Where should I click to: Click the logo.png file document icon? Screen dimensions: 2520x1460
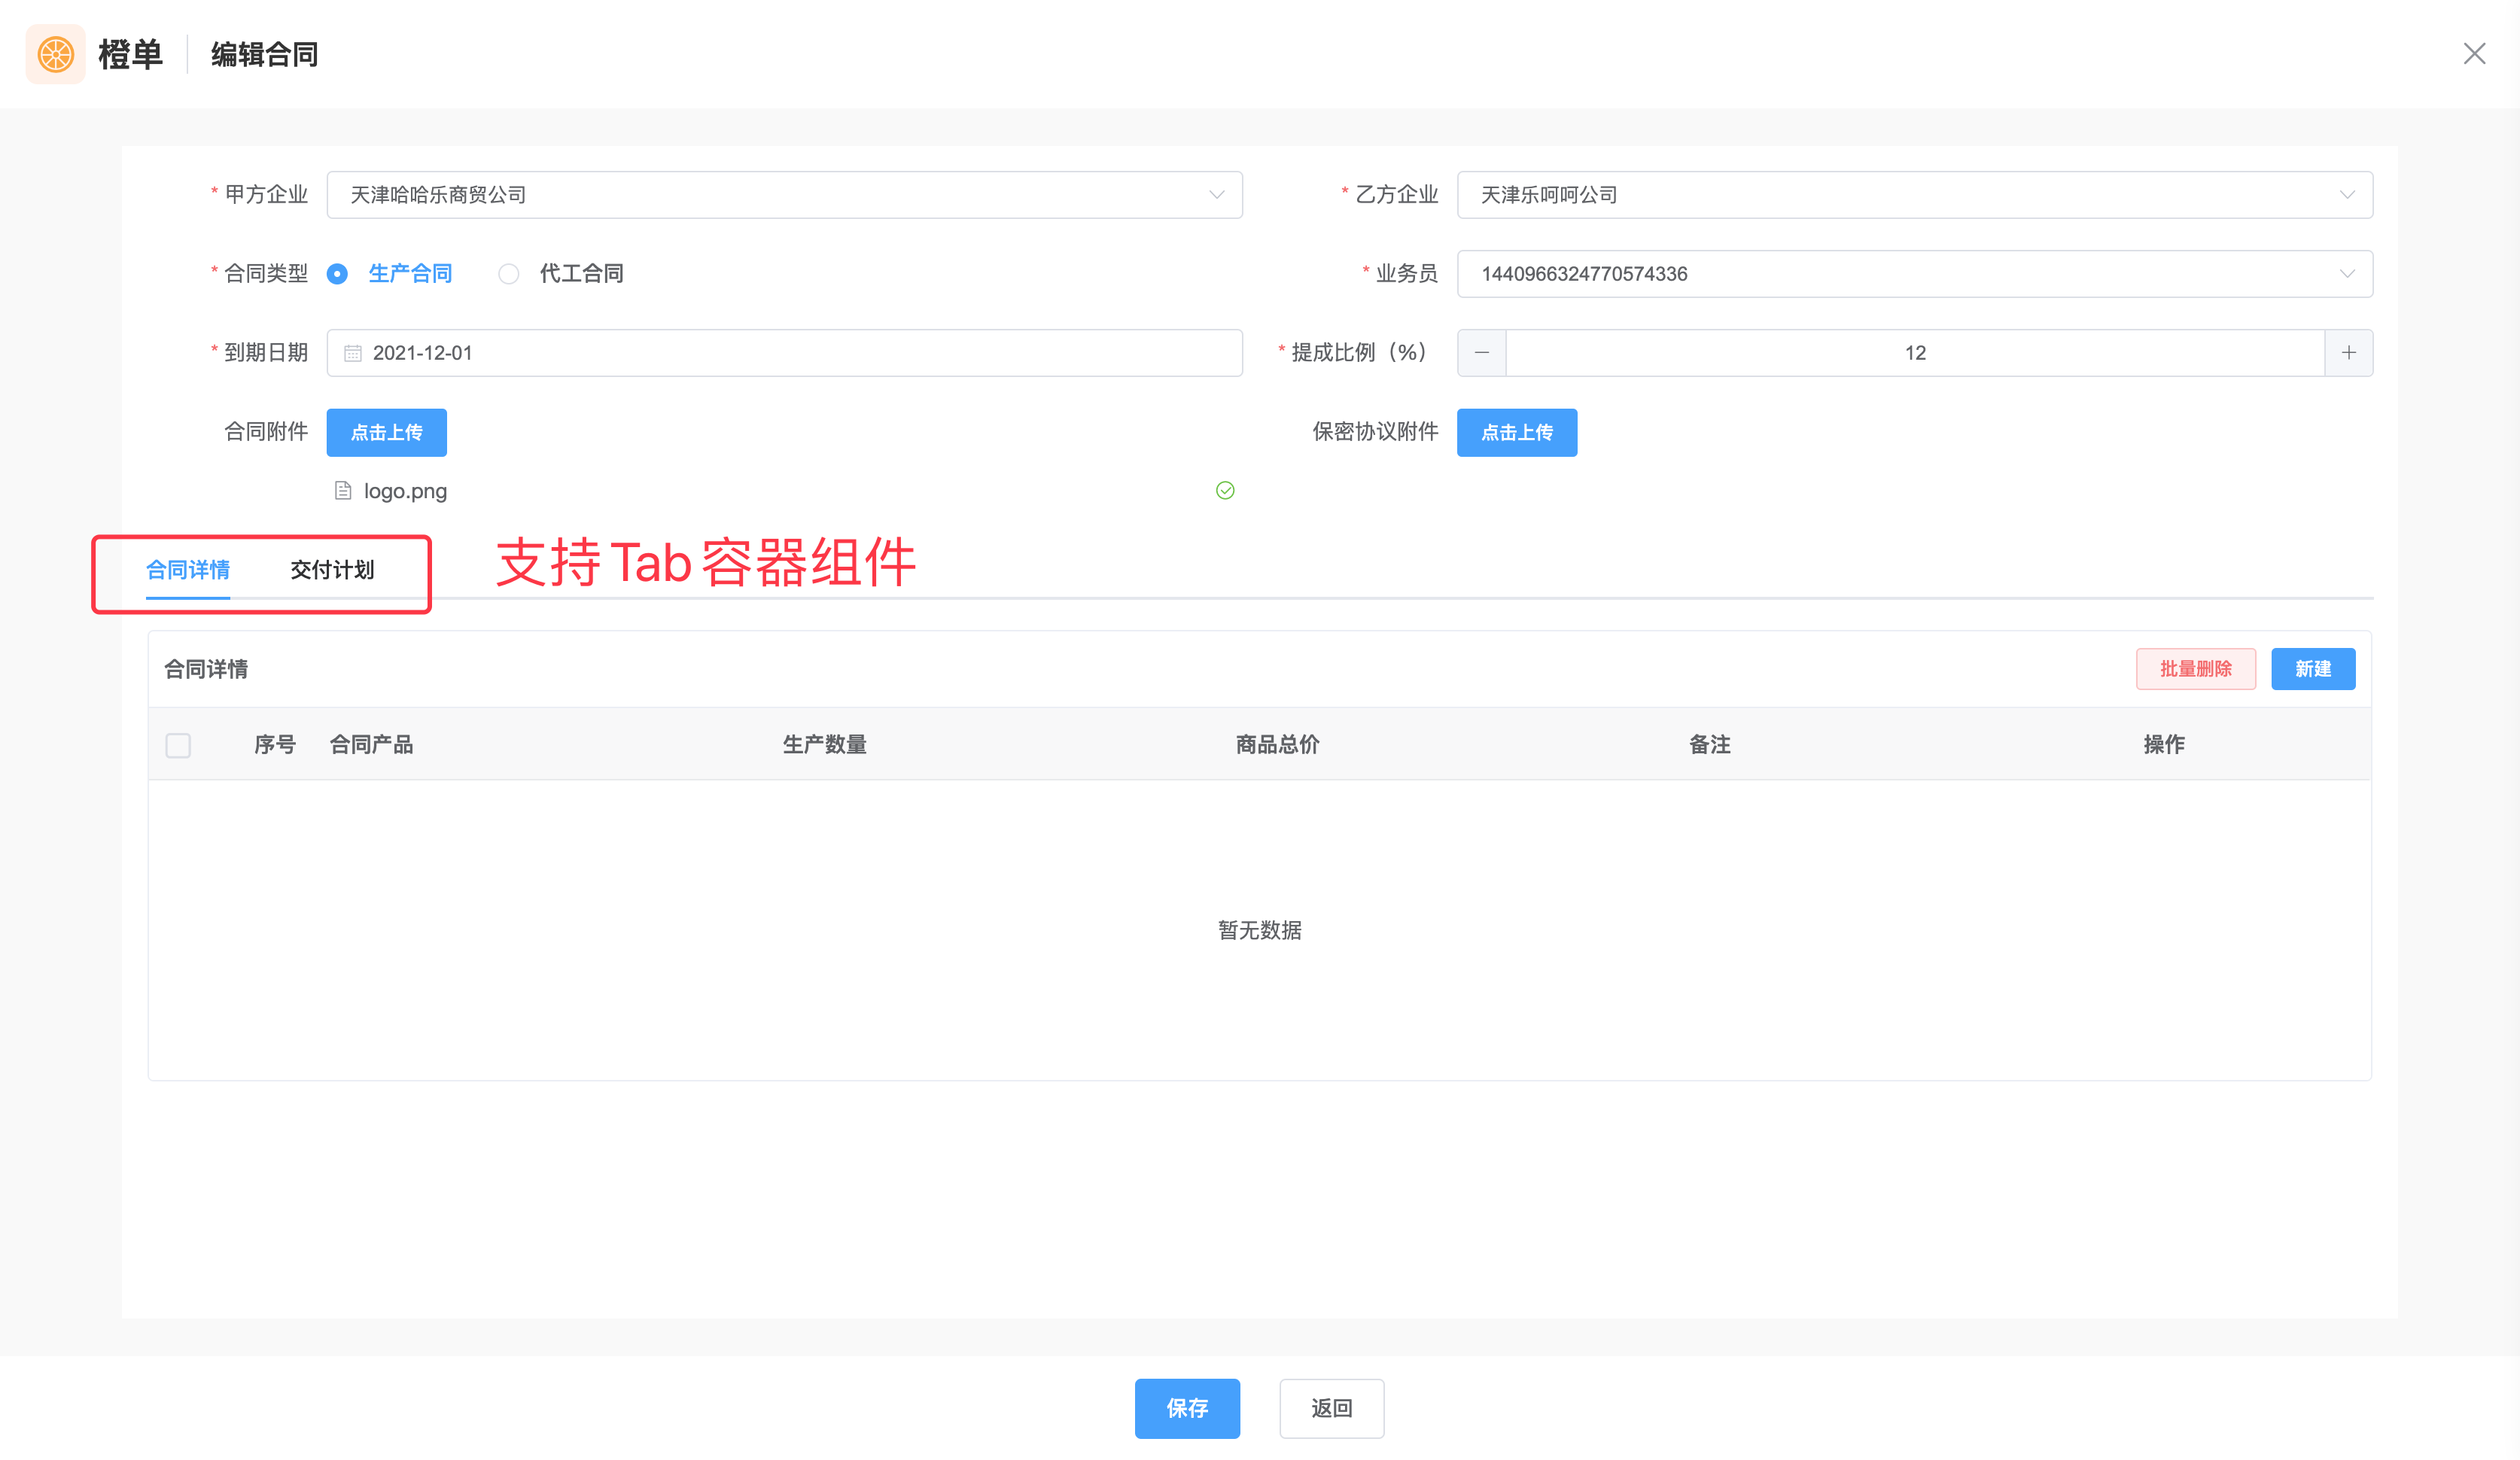[343, 491]
